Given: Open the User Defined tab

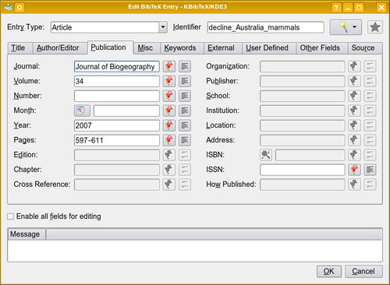Looking at the screenshot, I should click(x=269, y=48).
